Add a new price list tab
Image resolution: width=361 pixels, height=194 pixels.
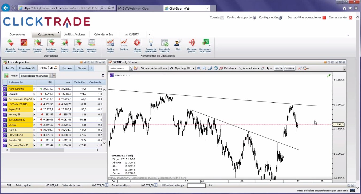pyautogui.click(x=91, y=68)
